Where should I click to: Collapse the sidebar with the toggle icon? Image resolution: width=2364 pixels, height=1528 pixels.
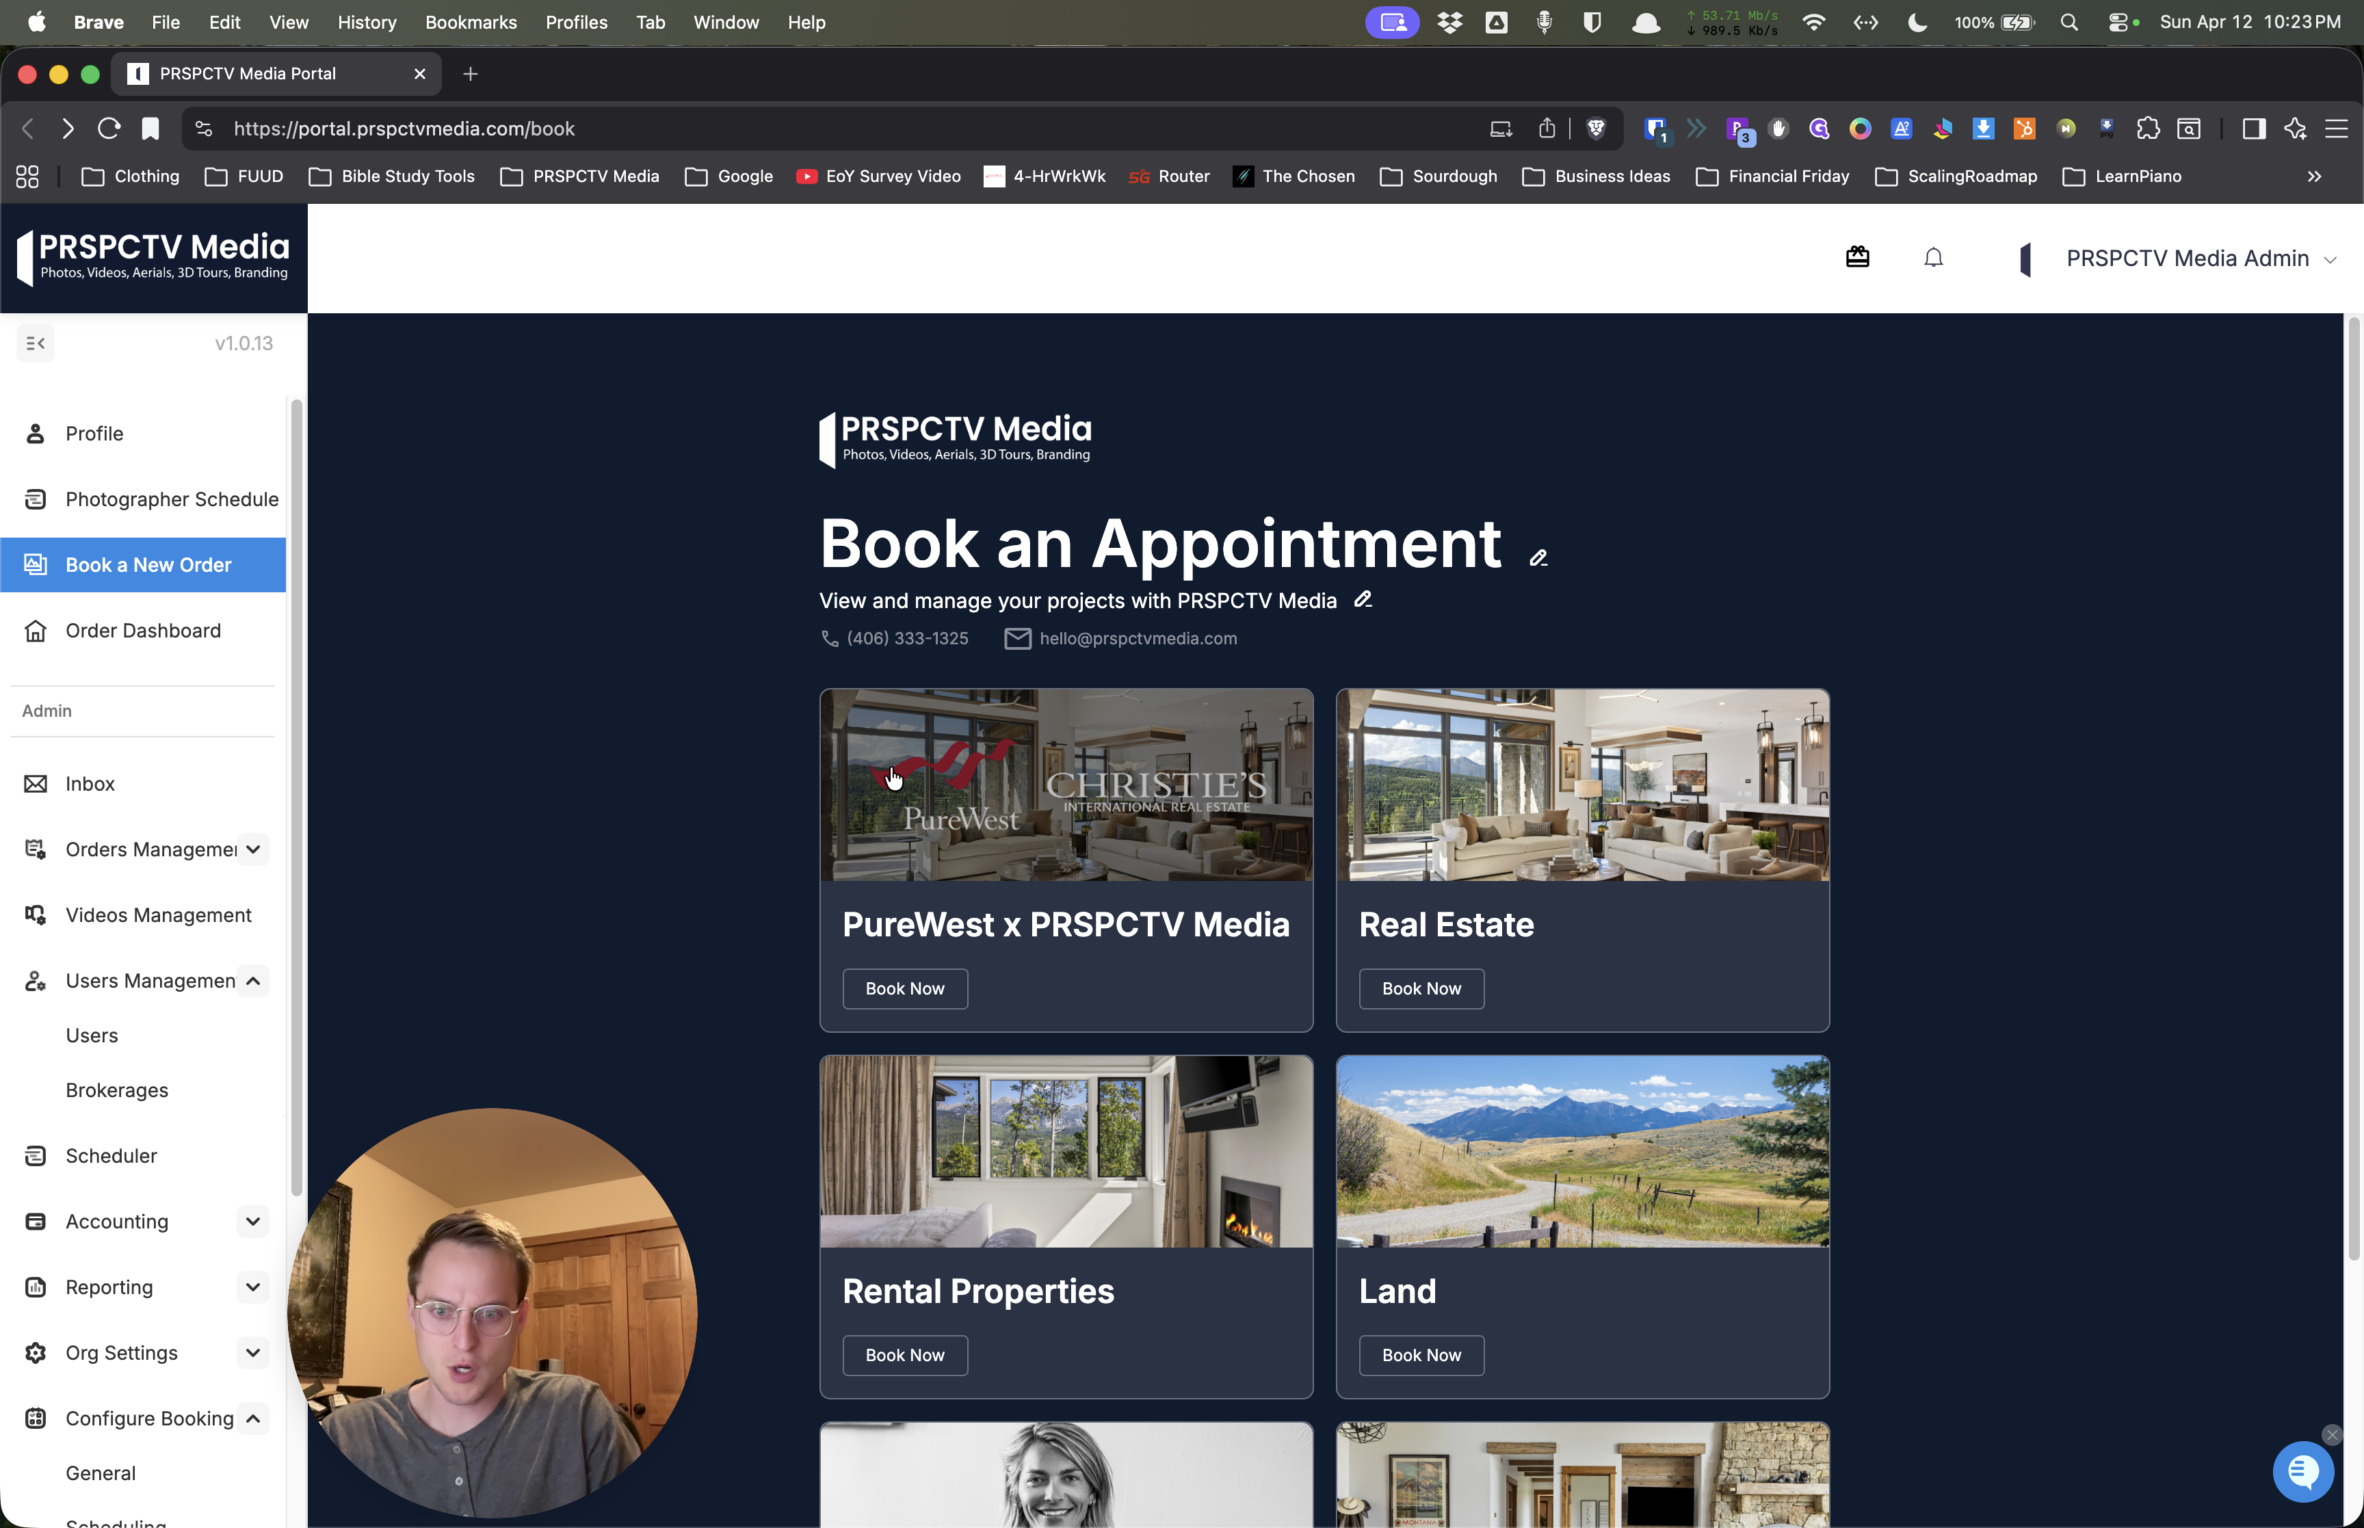coord(36,343)
